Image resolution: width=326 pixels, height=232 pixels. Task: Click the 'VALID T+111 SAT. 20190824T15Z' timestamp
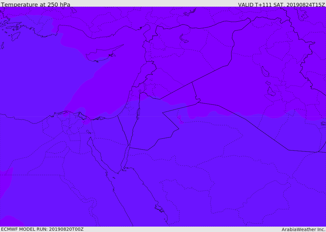point(281,5)
